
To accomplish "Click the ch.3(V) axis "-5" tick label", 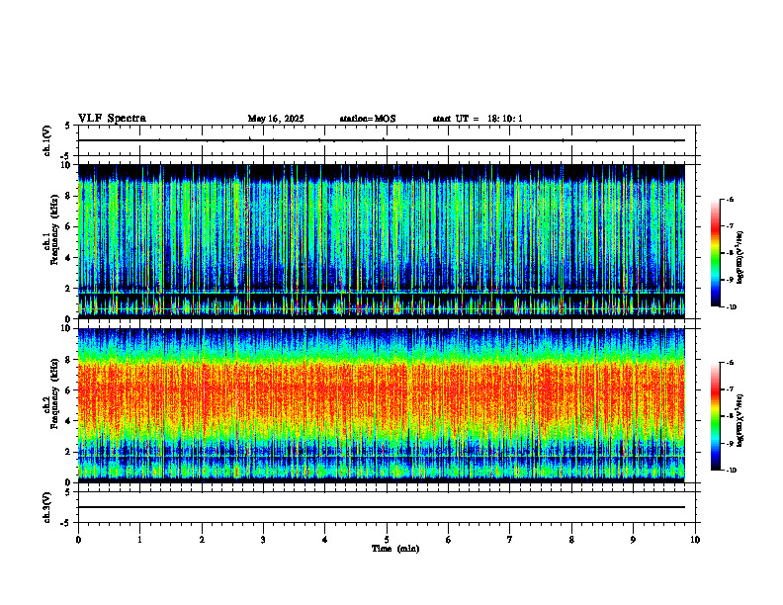I will 65,523.
